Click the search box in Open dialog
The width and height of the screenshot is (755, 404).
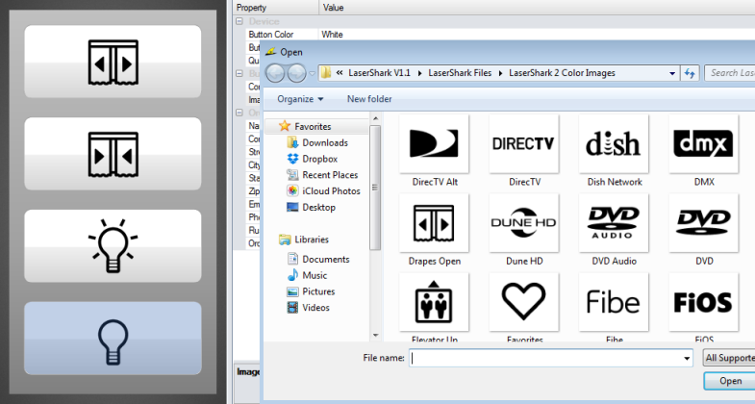(x=730, y=73)
